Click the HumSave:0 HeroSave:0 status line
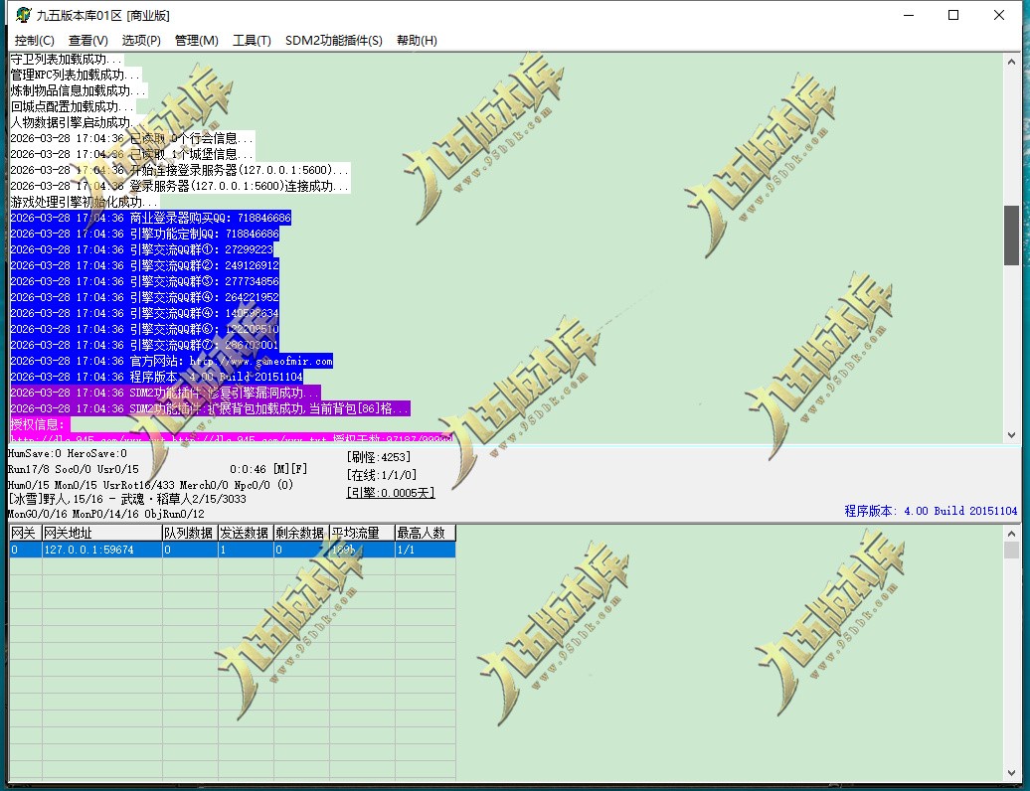The width and height of the screenshot is (1030, 791). [x=68, y=453]
